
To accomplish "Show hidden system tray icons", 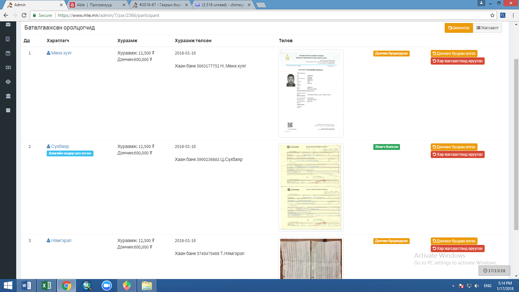I will 453,286.
